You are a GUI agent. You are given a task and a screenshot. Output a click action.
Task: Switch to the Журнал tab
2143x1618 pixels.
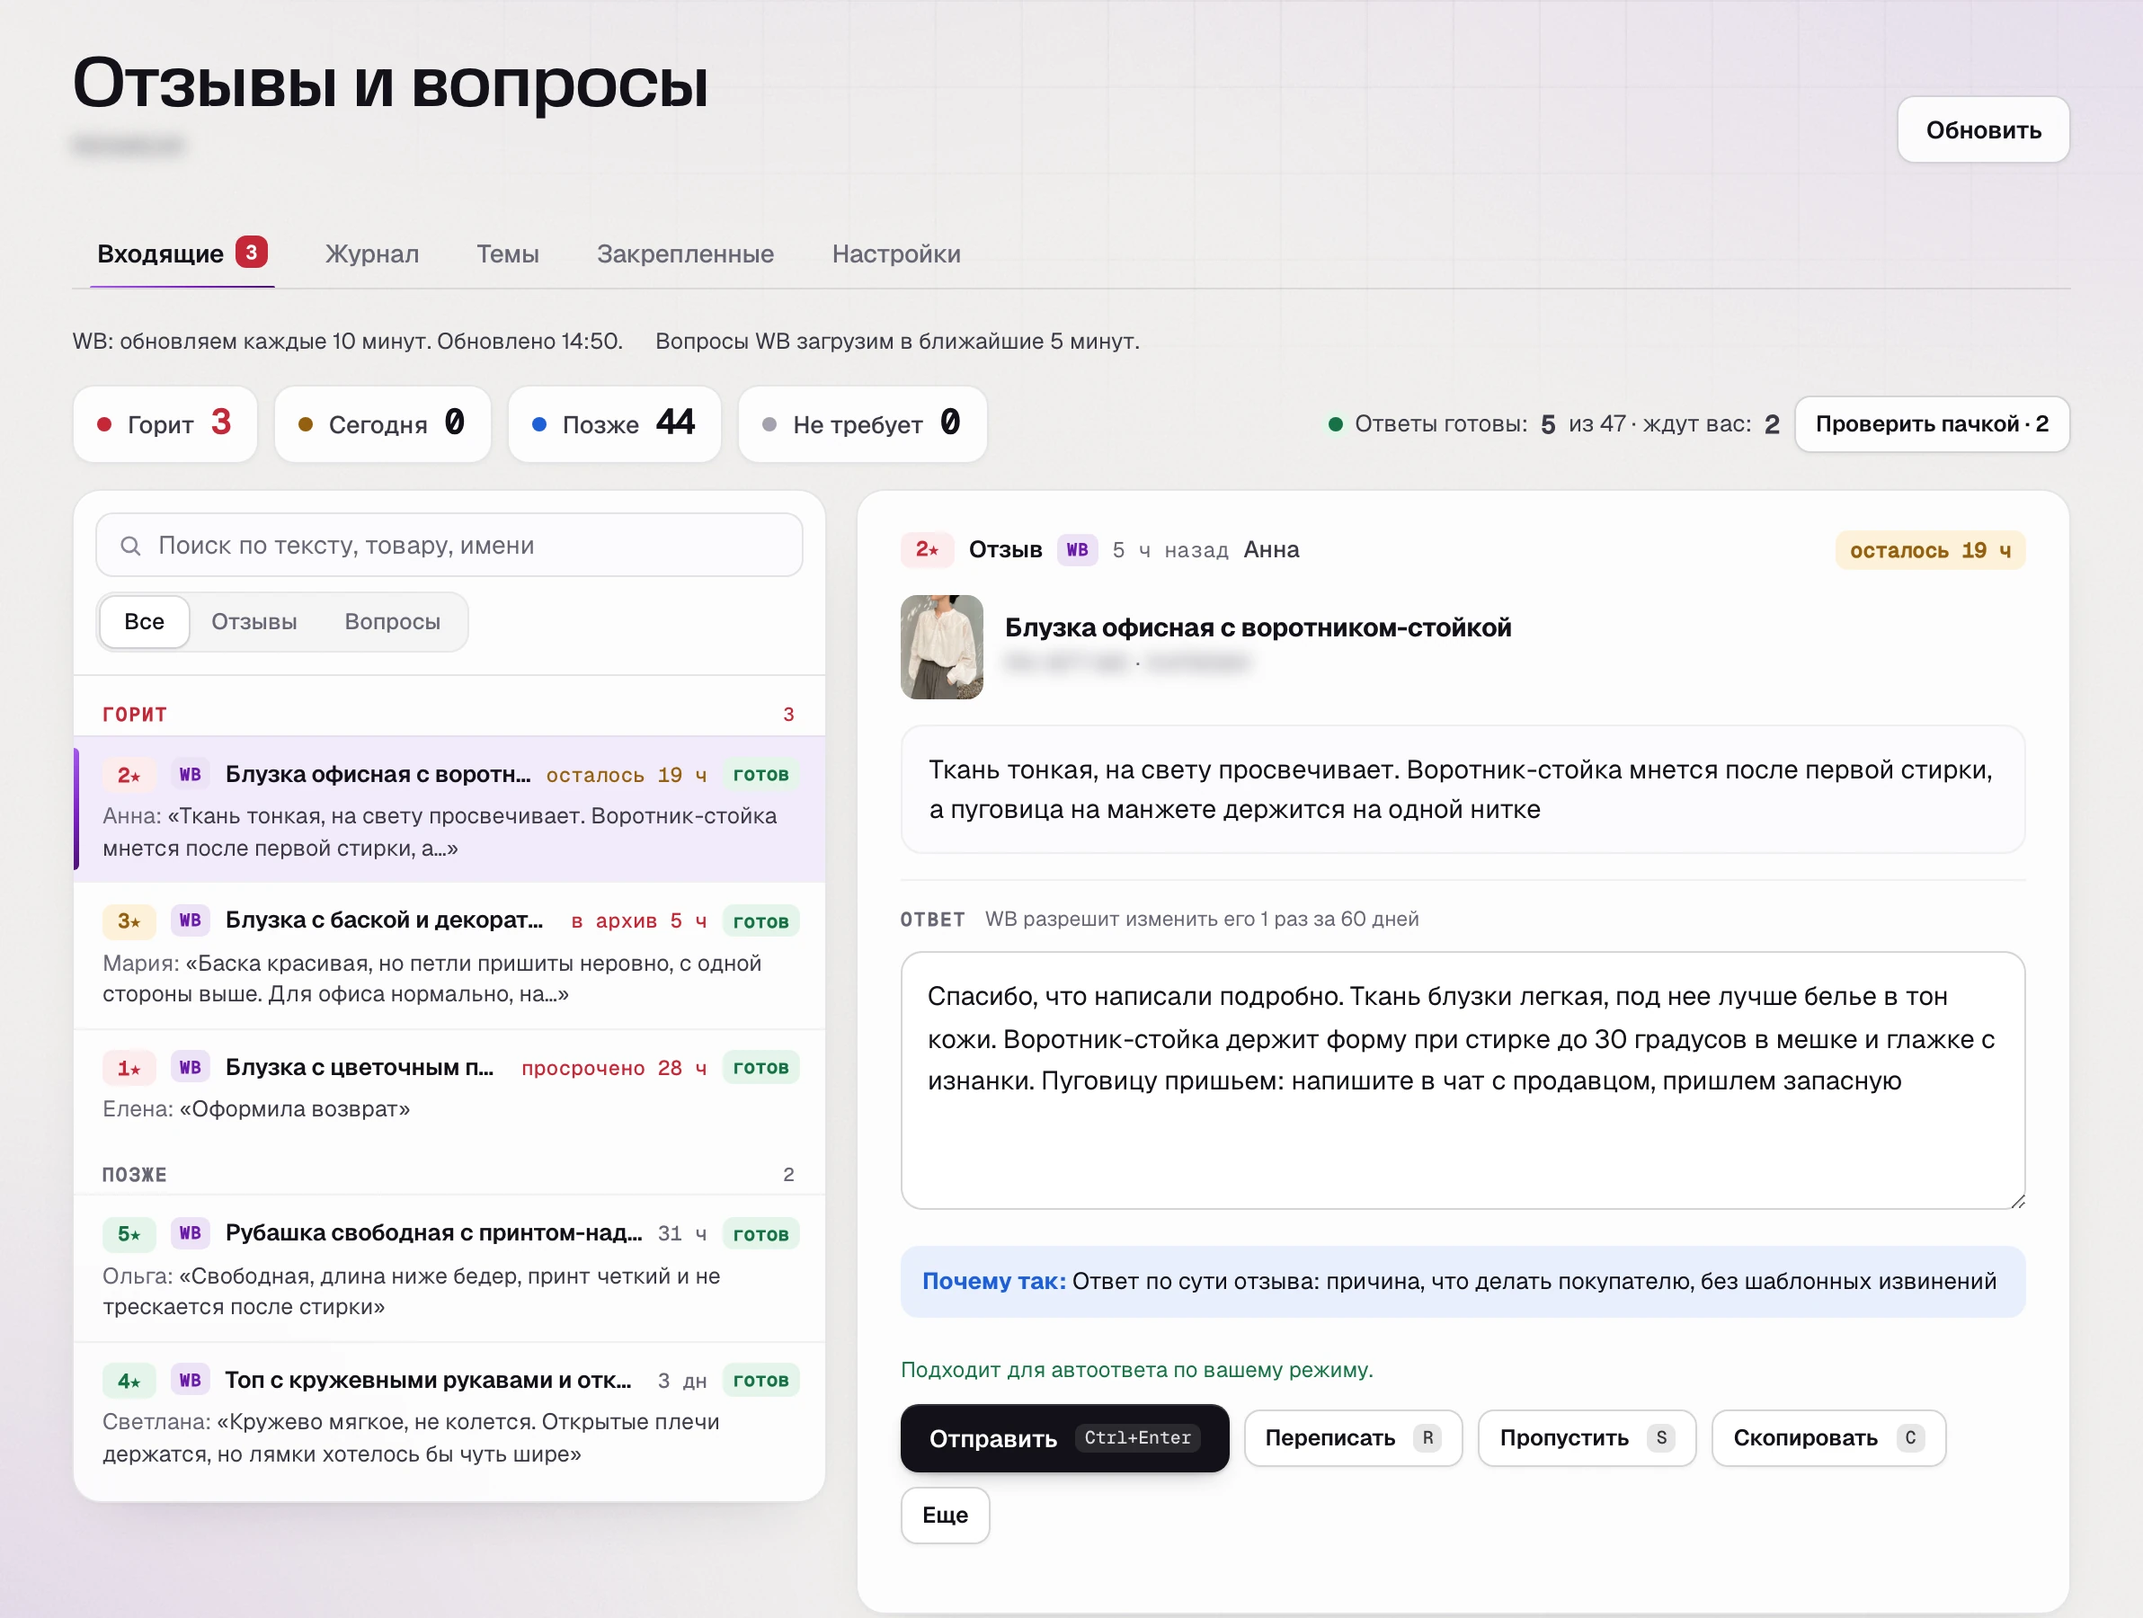(x=372, y=253)
